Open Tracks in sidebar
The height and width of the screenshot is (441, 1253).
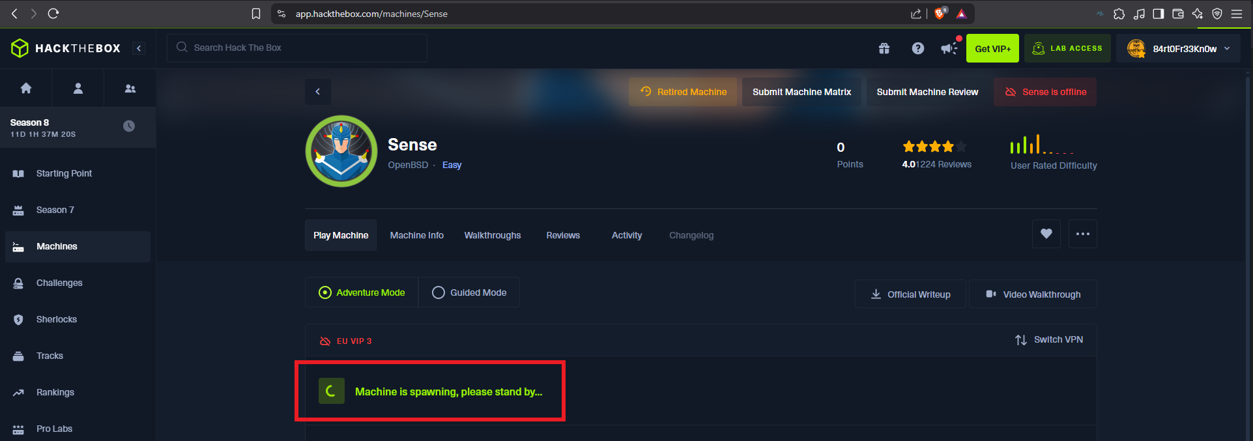[78, 356]
